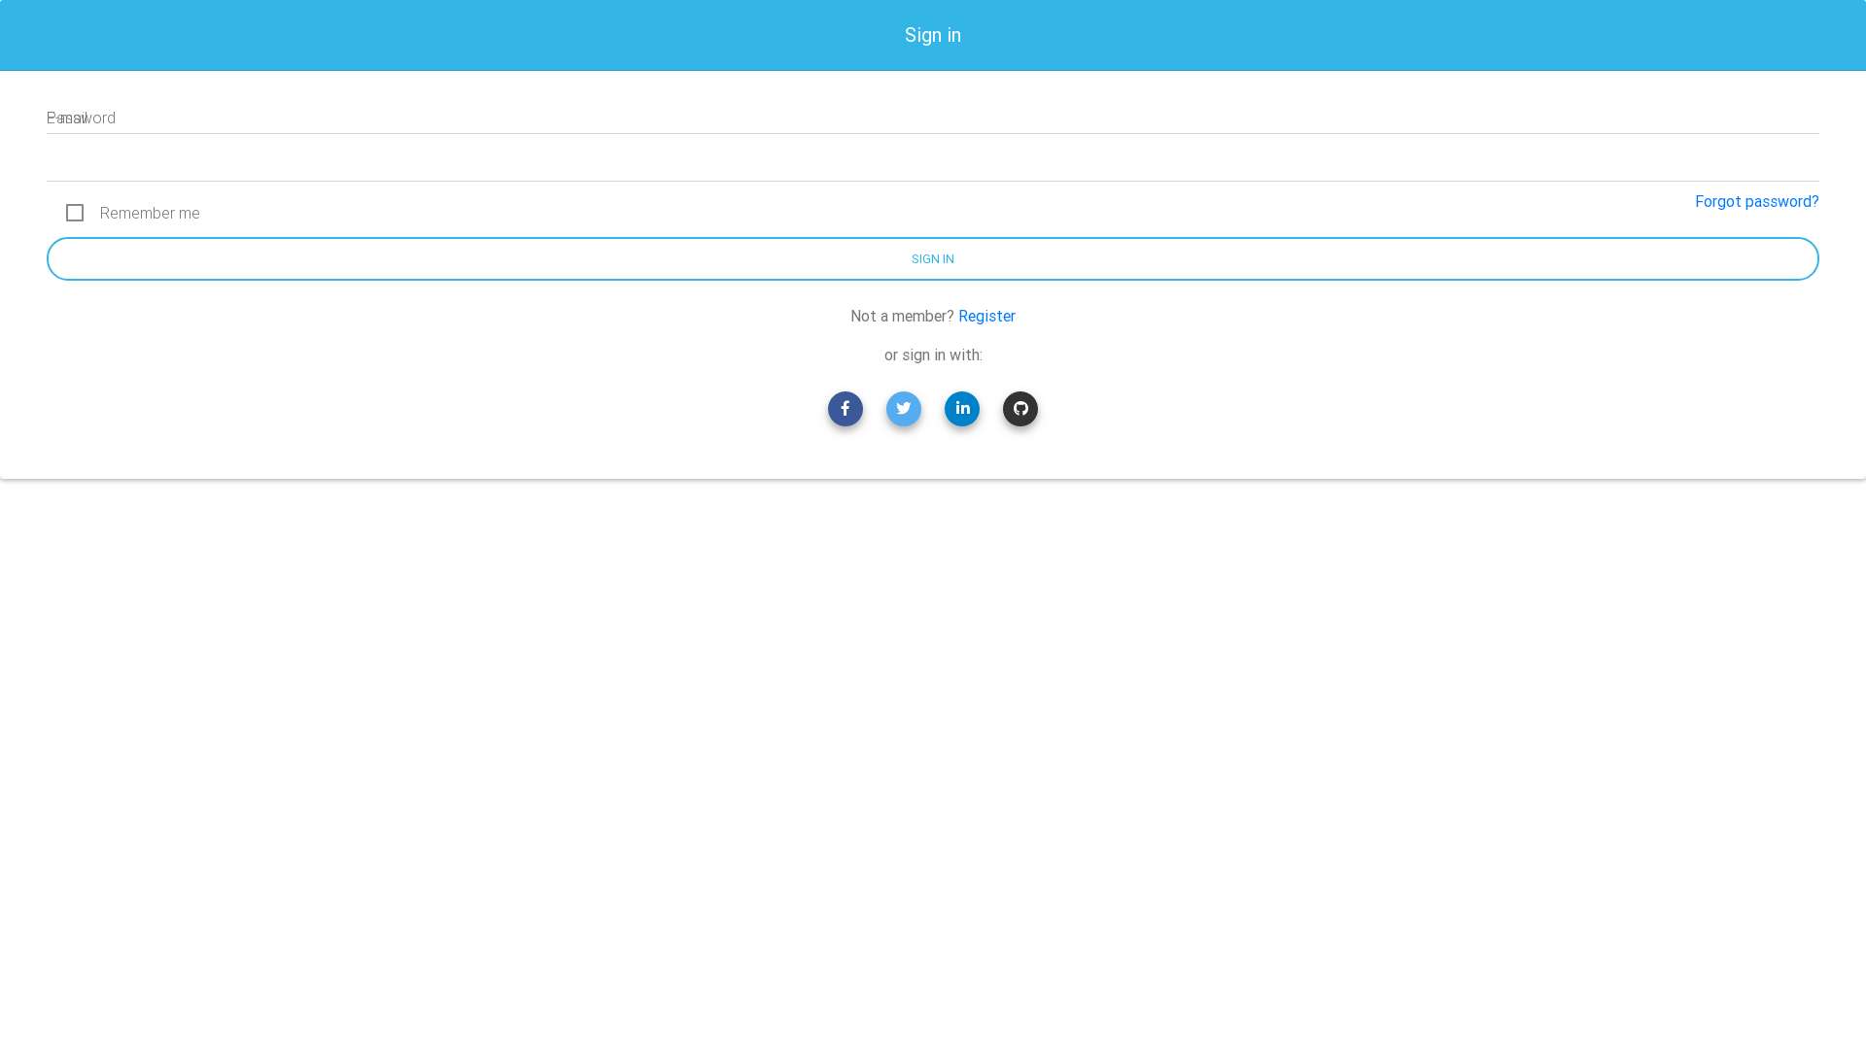Click the 'Not a member?' text
This screenshot has height=1049, width=1866.
coord(901,317)
